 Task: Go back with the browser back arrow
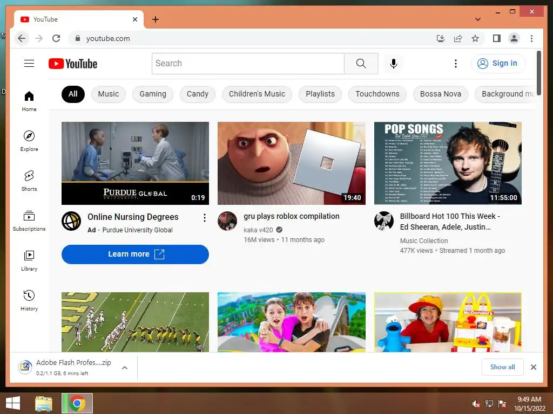(22, 38)
